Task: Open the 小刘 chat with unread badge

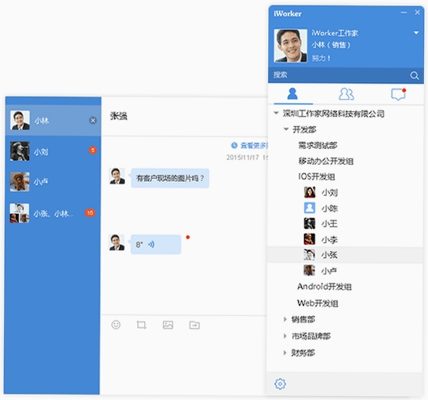Action: pyautogui.click(x=53, y=151)
